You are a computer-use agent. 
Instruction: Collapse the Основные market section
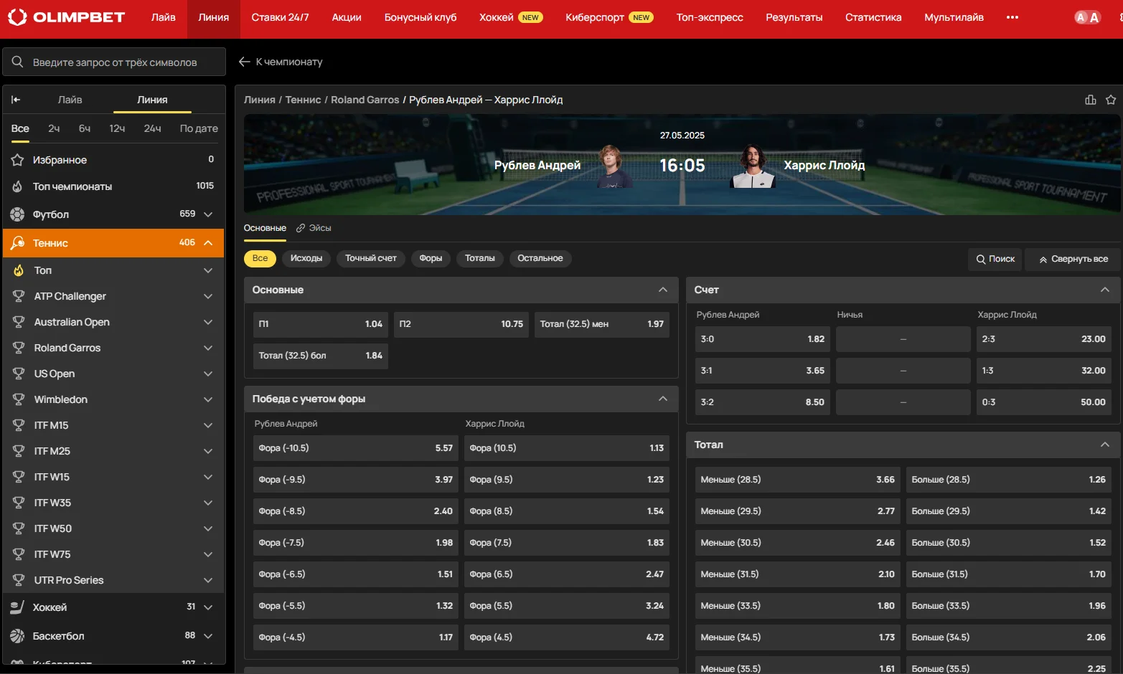(x=662, y=290)
